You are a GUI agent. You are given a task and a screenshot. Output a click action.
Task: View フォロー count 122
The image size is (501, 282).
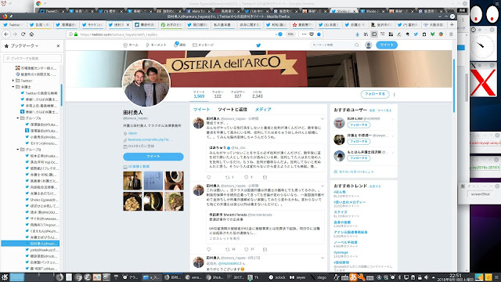(x=218, y=94)
